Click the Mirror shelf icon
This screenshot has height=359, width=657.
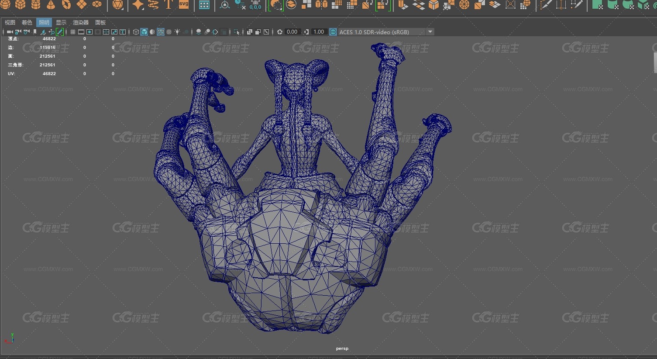322,5
